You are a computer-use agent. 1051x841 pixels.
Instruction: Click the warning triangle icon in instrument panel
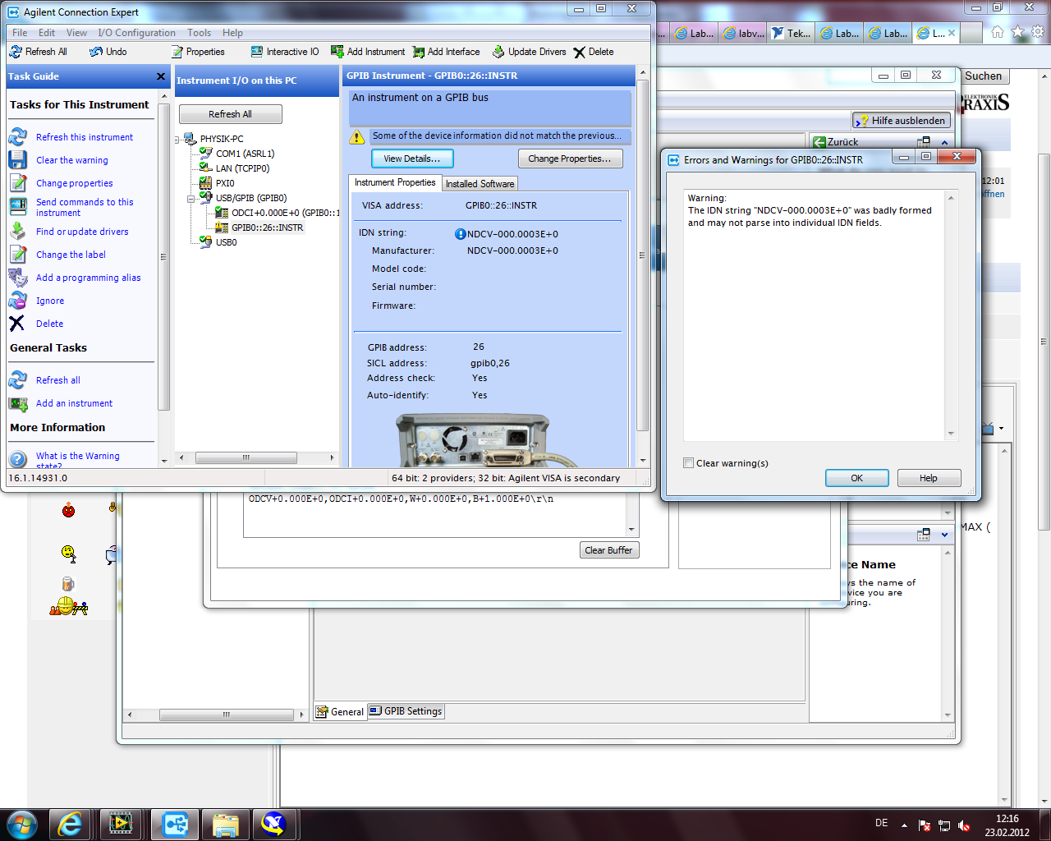pos(357,136)
